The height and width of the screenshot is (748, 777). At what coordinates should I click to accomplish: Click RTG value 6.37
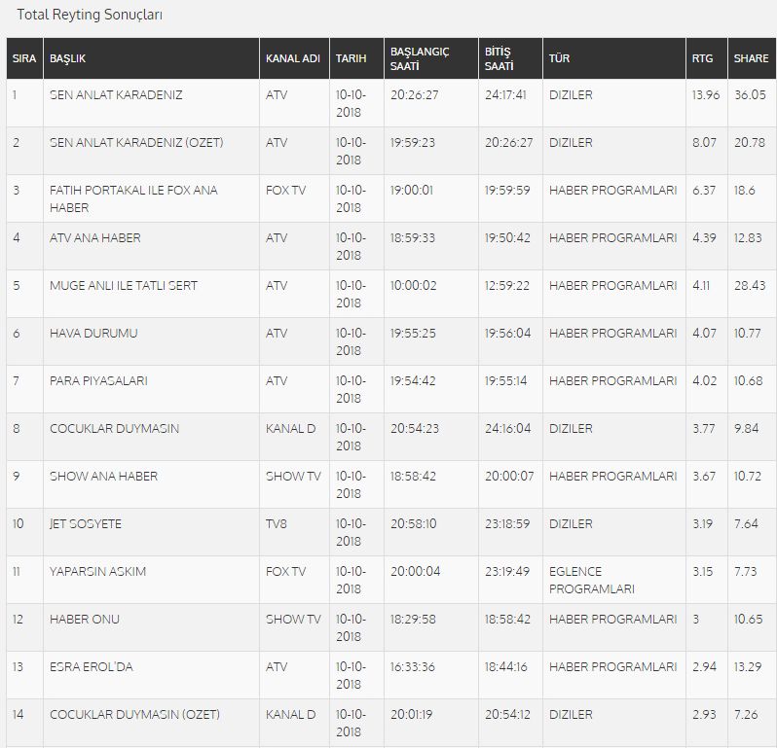point(704,190)
